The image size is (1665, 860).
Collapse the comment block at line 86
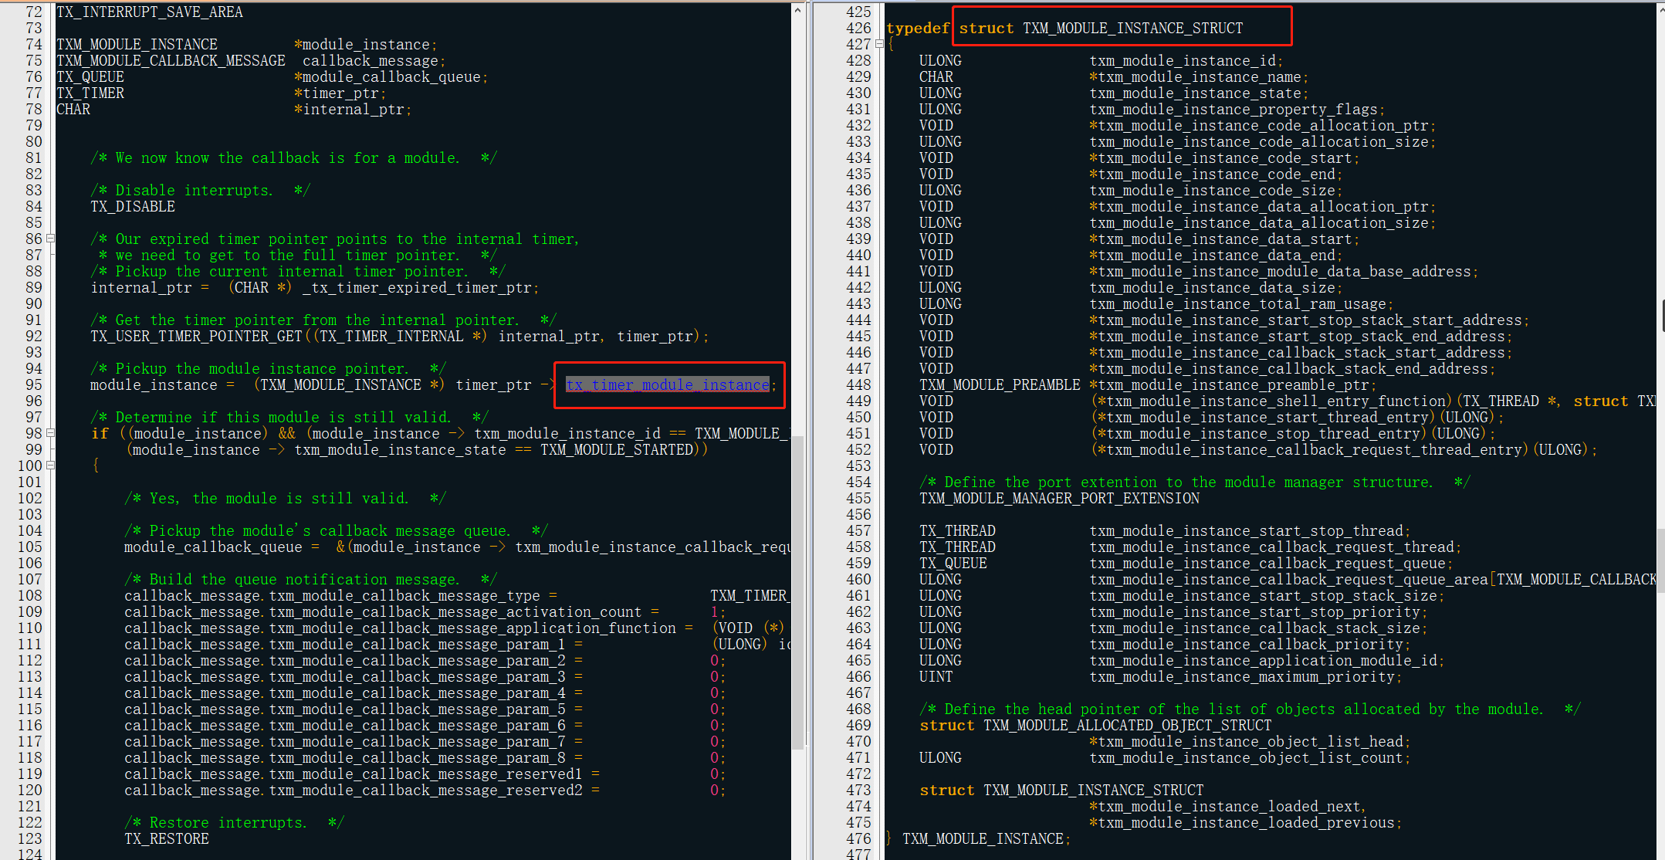[x=50, y=239]
